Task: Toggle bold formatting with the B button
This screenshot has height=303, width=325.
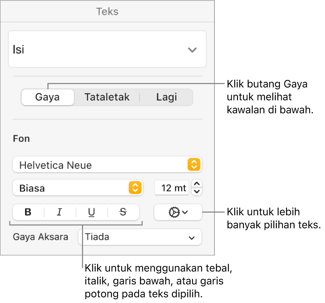Action: [x=28, y=212]
